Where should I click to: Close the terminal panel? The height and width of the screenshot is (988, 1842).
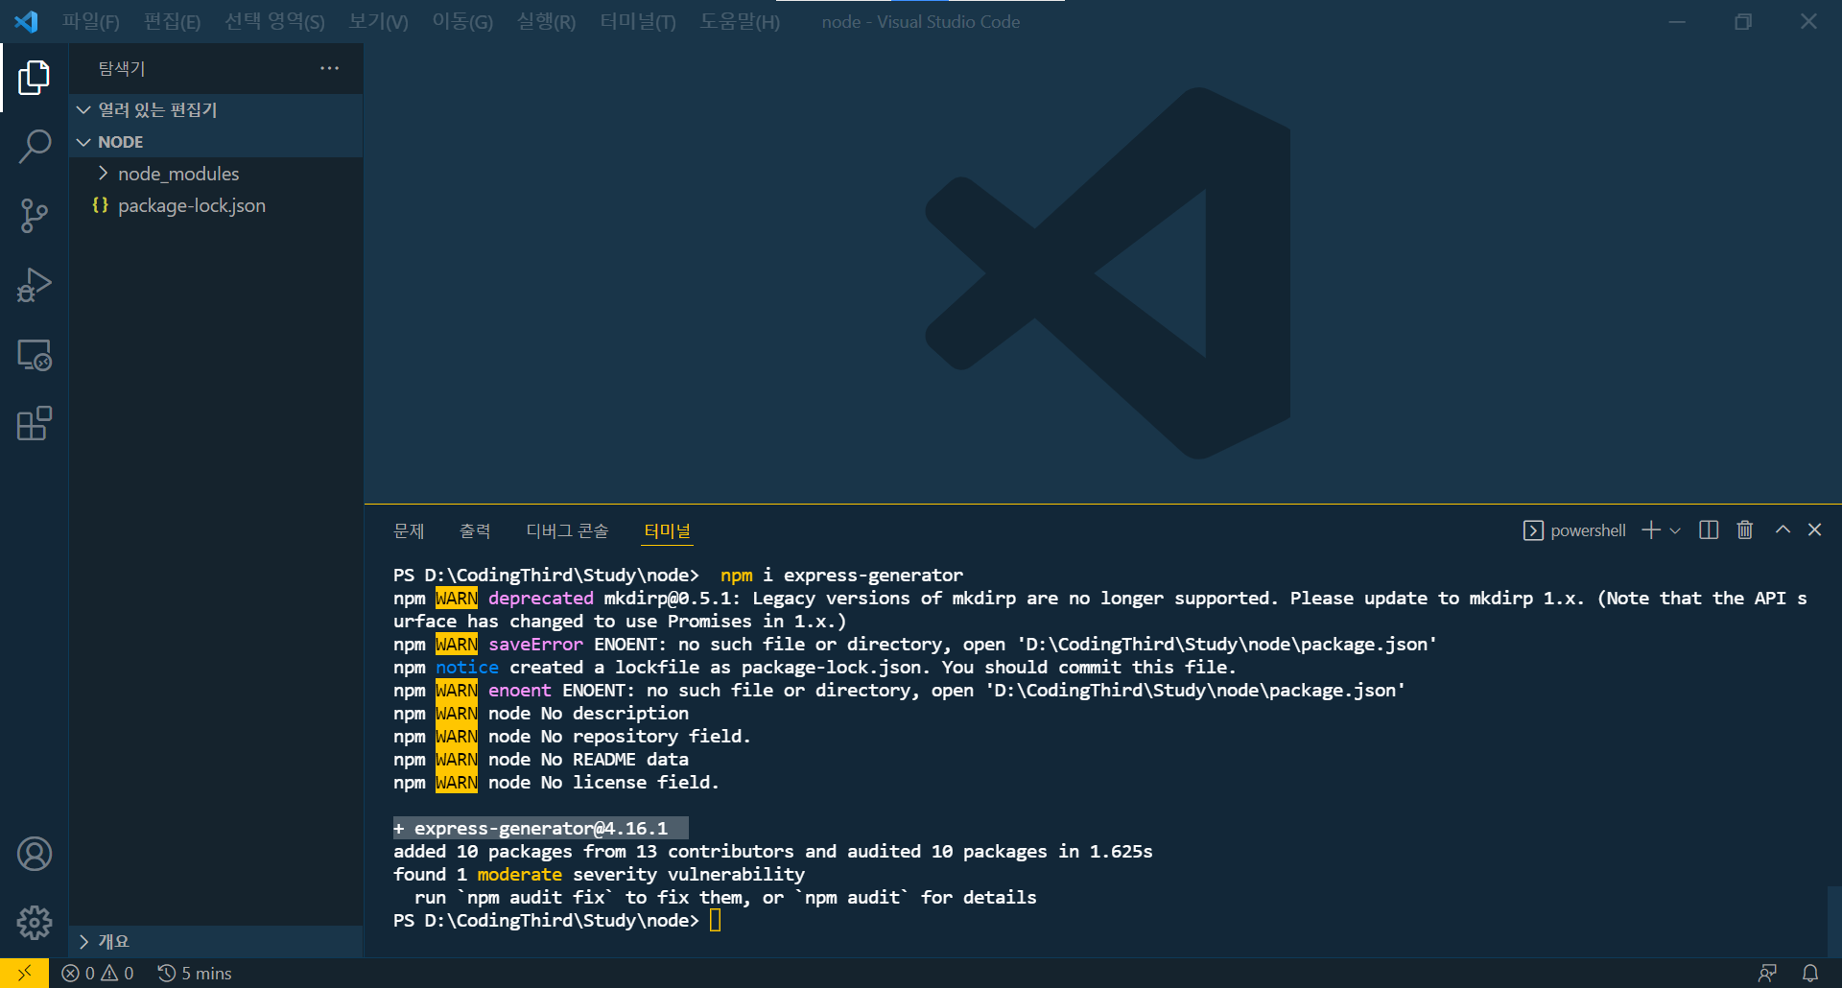click(x=1814, y=529)
